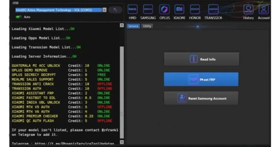Click the Loading Server Information line

click(x=44, y=56)
